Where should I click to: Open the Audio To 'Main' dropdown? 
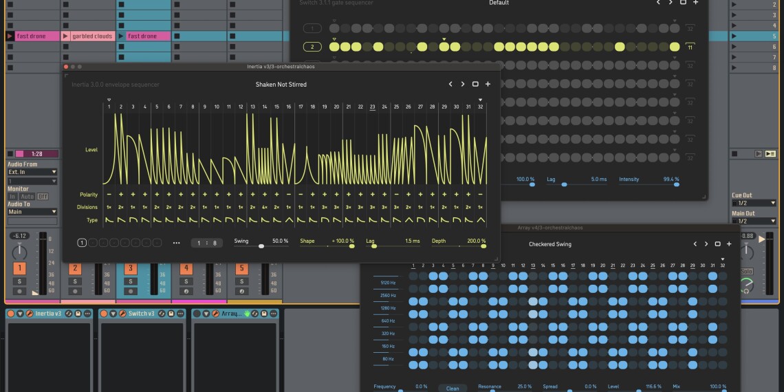(32, 212)
